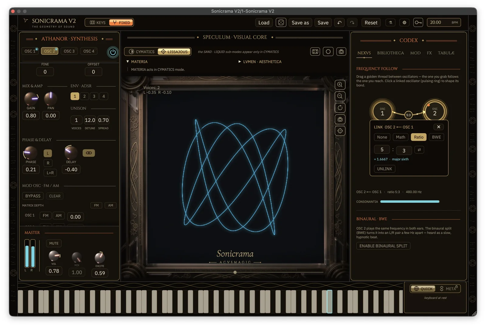
Task: Zoom out of the visual core
Action: click(340, 96)
